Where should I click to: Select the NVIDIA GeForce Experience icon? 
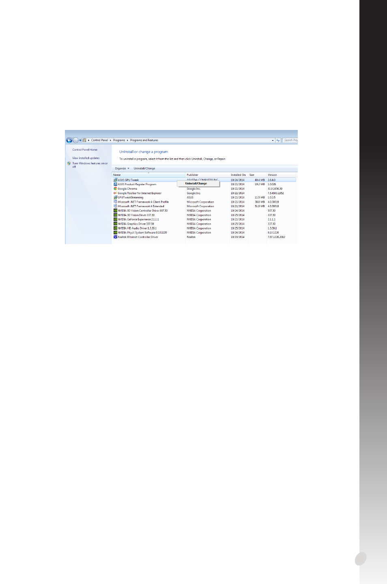(x=115, y=219)
